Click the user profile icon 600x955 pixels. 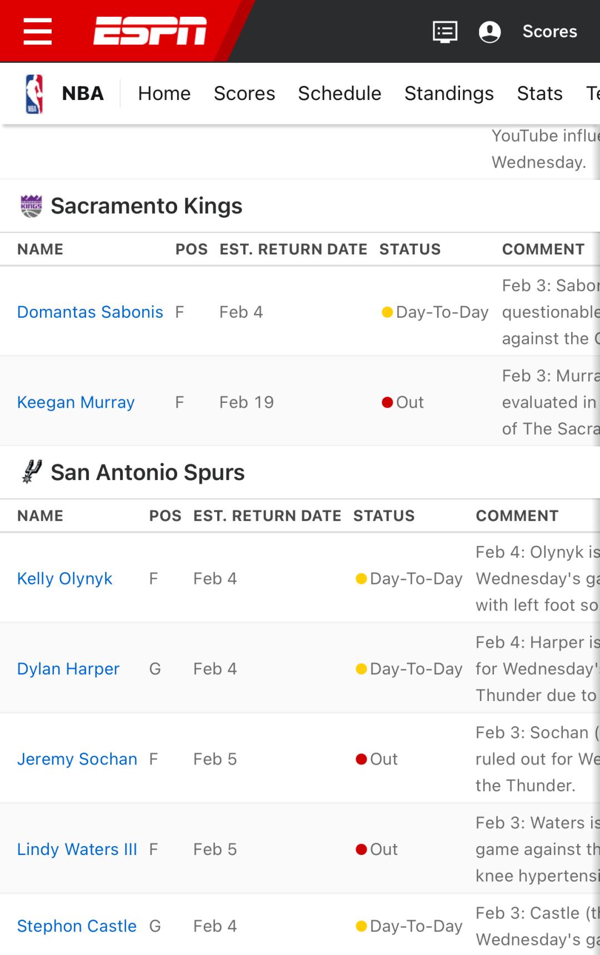click(x=489, y=32)
